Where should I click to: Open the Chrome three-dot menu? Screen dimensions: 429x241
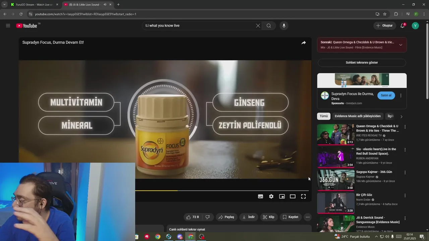point(424,14)
